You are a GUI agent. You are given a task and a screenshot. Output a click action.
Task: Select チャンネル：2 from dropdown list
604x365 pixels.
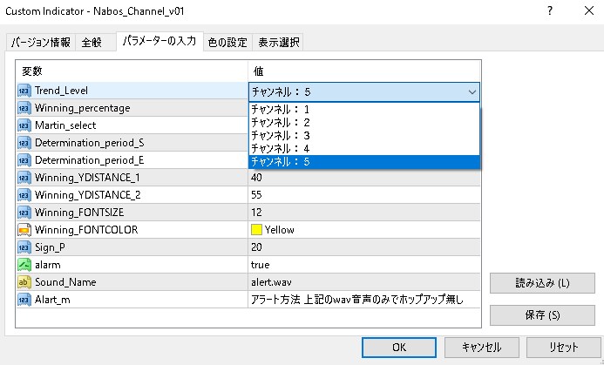[x=364, y=123]
